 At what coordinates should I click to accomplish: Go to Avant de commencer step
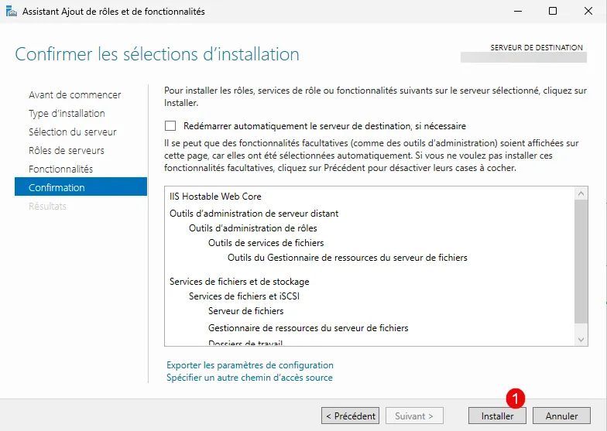coord(74,95)
